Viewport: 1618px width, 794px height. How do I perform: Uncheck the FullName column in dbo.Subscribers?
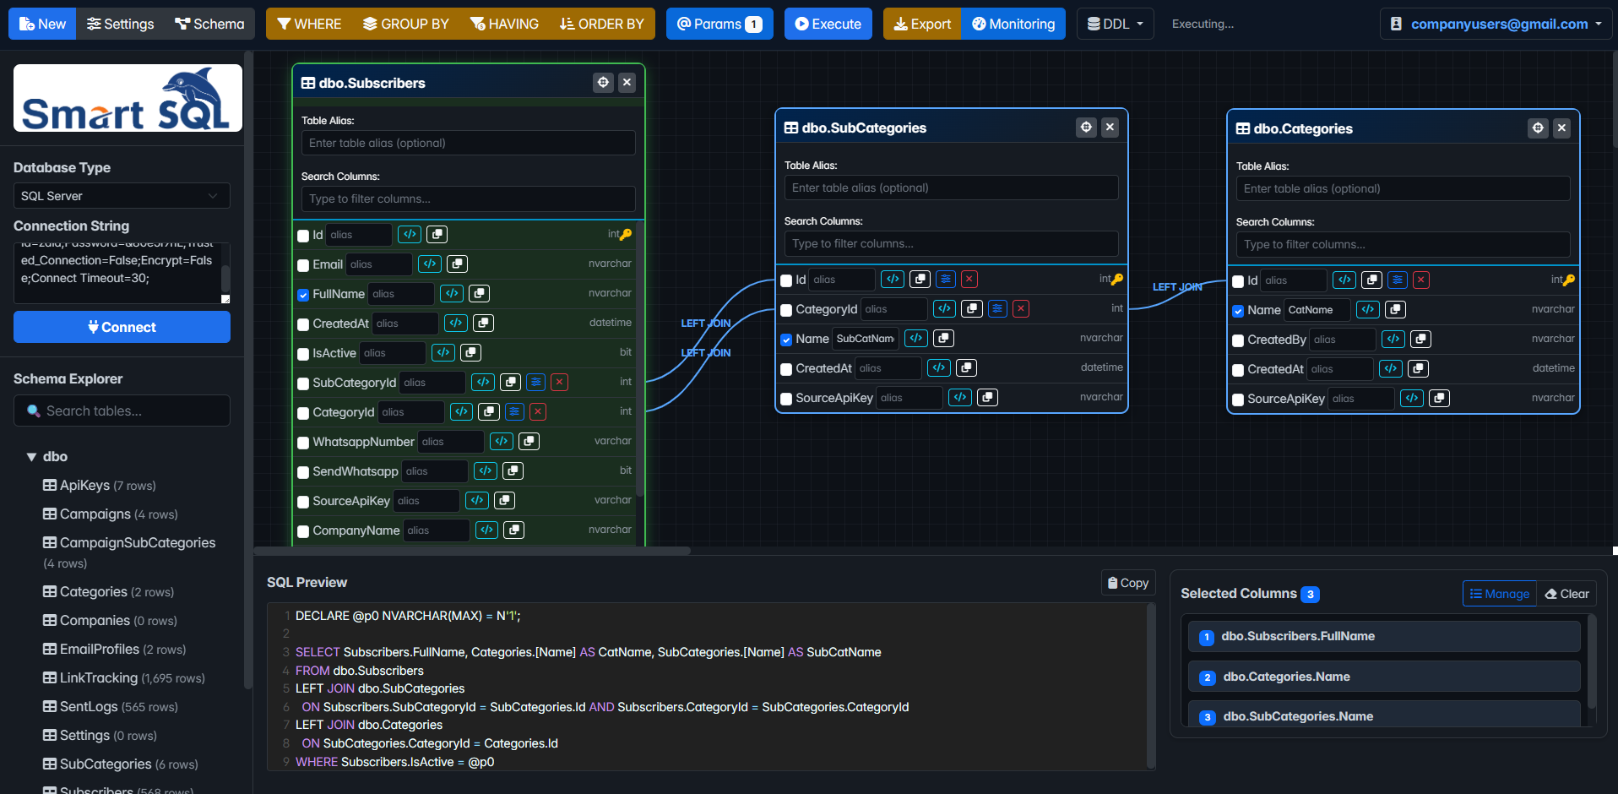(x=303, y=295)
